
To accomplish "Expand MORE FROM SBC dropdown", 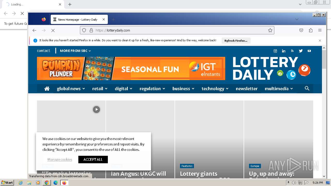I will 76,51.
